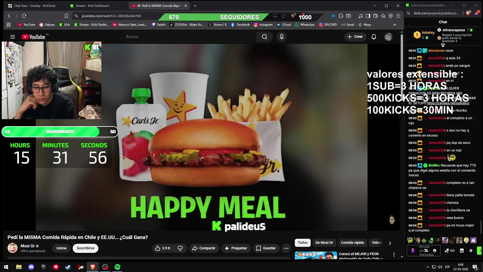Image resolution: width=483 pixels, height=272 pixels.
Task: Open Steam from the taskbar
Action: click(x=68, y=267)
